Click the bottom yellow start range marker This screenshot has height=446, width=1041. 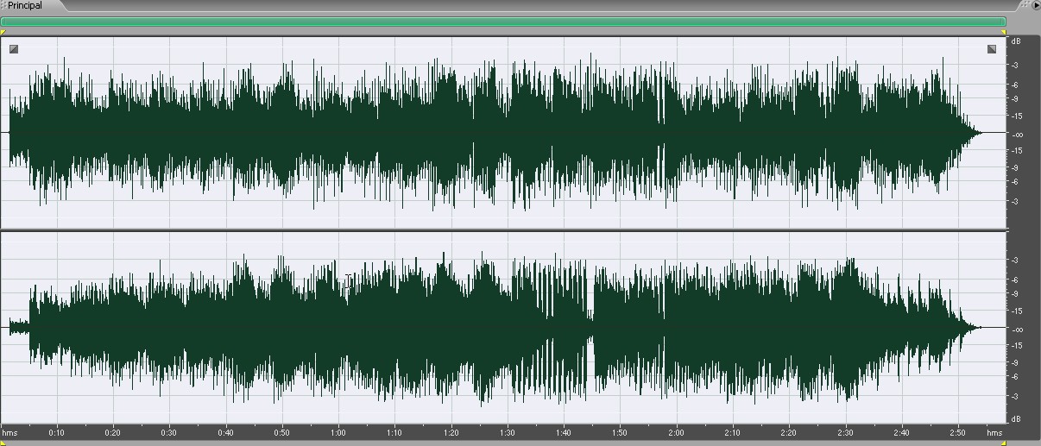click(3, 443)
